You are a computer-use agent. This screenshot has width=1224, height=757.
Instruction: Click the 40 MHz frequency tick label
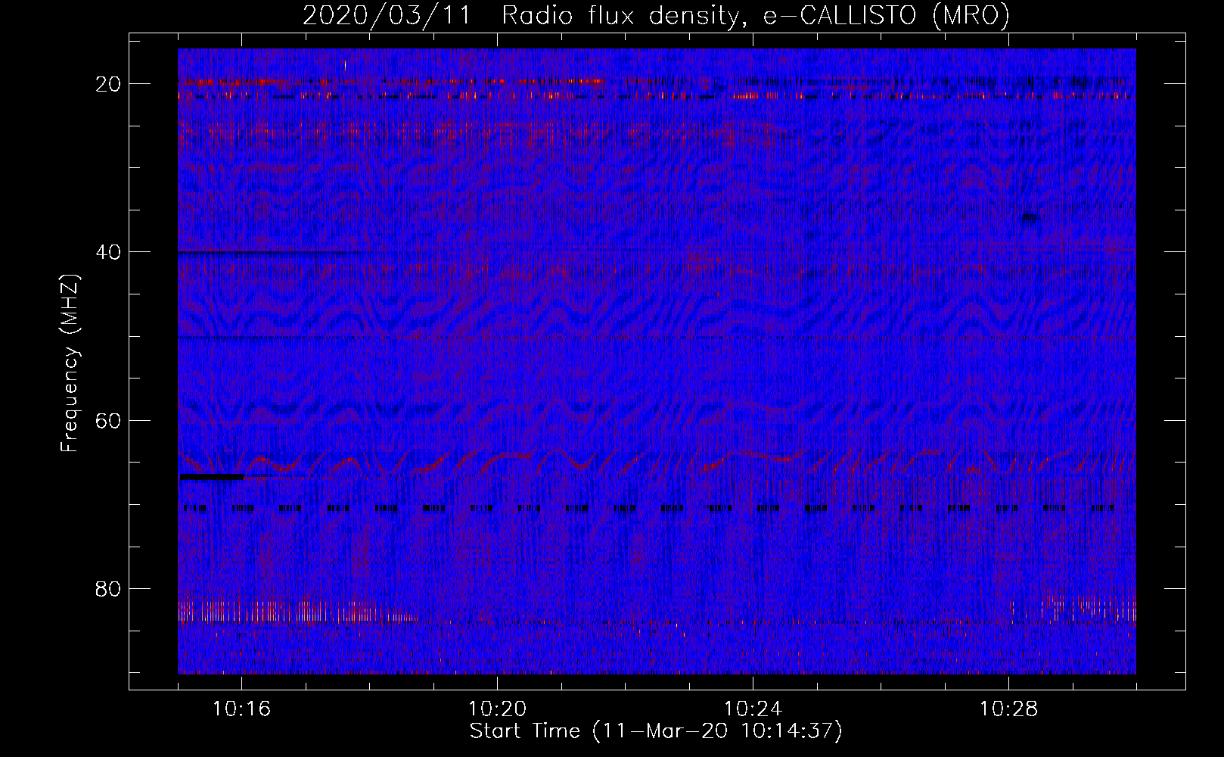click(108, 252)
